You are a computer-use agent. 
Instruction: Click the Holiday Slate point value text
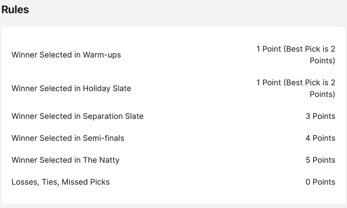(x=296, y=88)
